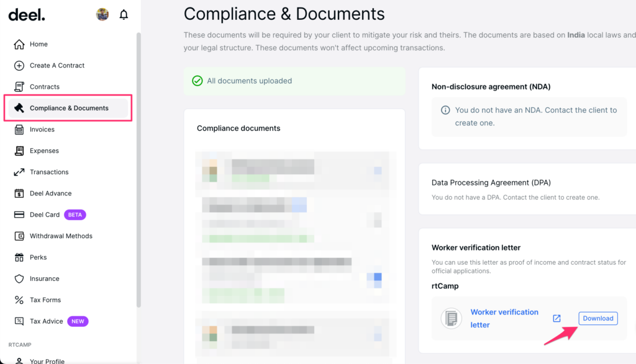
Task: Click the Perks gift icon
Action: (x=19, y=257)
